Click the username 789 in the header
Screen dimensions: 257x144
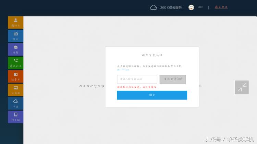[x=200, y=7]
